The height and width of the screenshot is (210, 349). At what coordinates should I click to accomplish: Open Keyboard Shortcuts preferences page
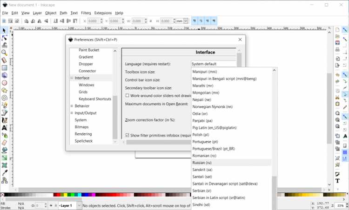(95, 99)
